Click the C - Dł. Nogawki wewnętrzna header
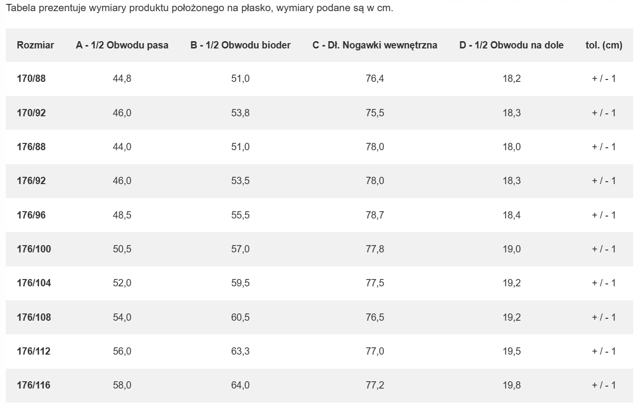 [x=375, y=46]
